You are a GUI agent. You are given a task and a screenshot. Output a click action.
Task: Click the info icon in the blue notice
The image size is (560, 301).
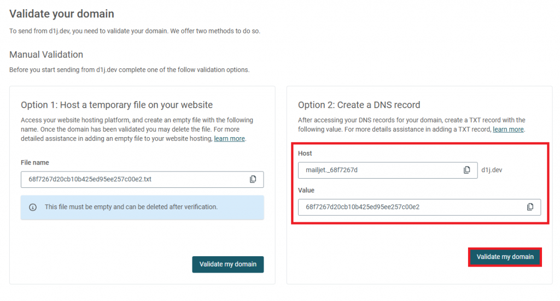click(x=33, y=207)
